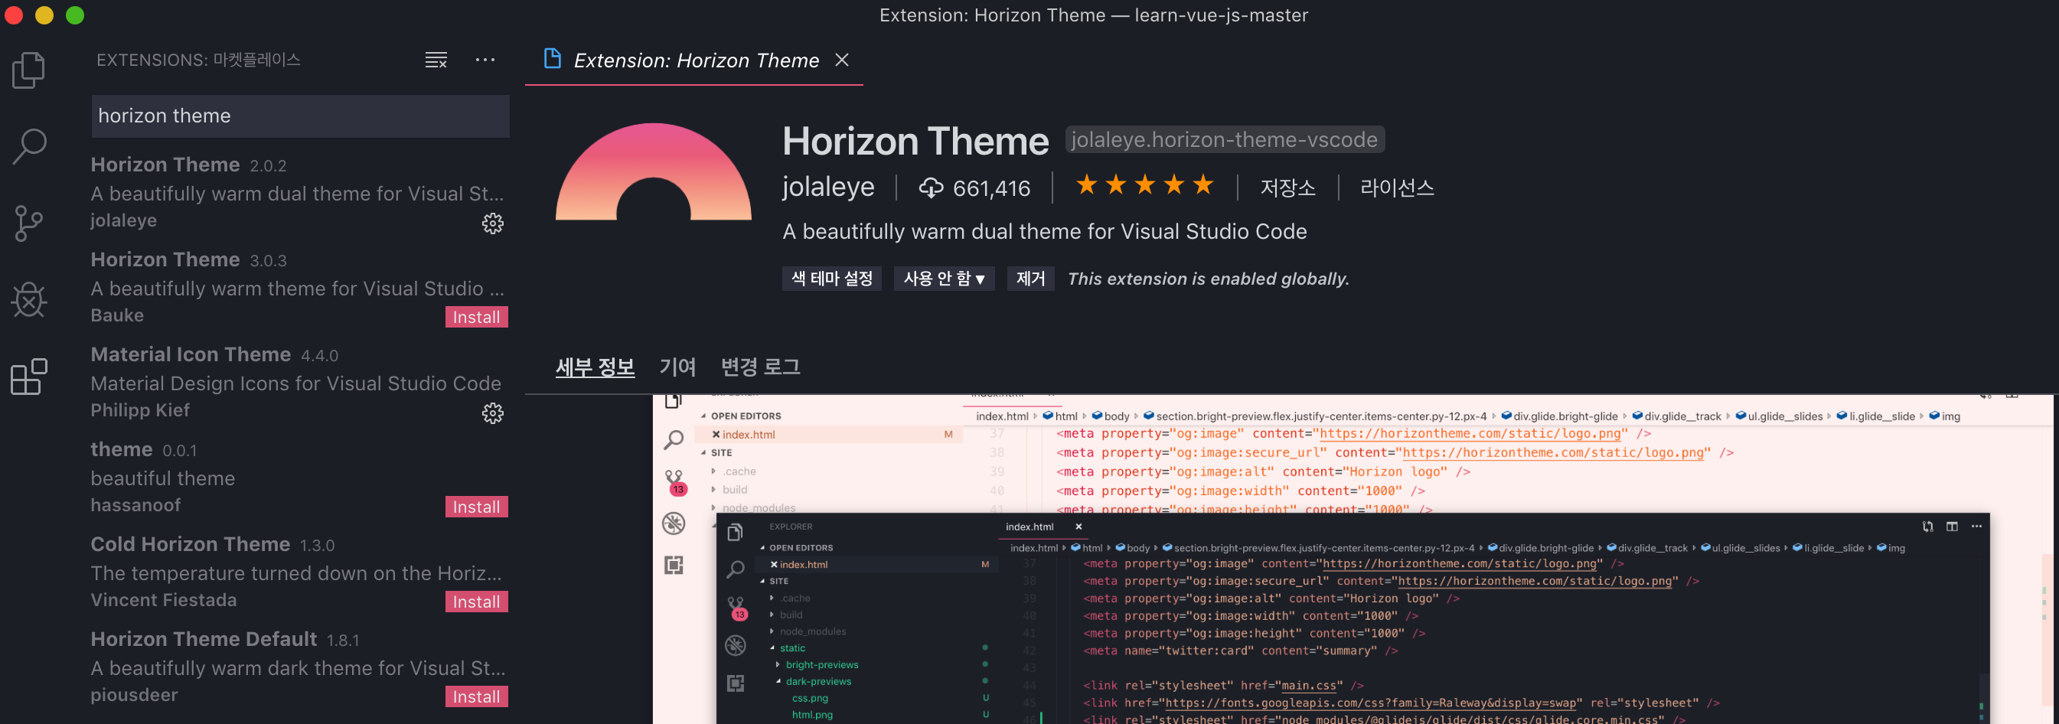Open the 사용 안 함 dropdown
The image size is (2059, 724).
[x=944, y=279]
